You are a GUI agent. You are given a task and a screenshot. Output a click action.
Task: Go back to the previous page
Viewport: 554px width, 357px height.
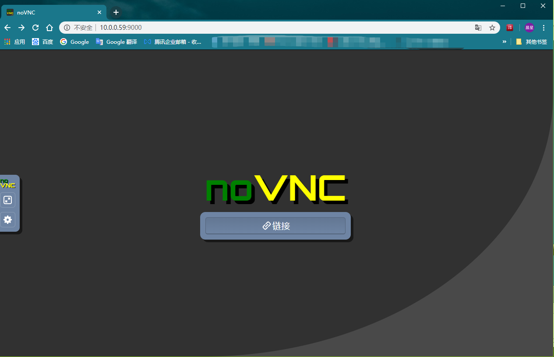(7, 28)
